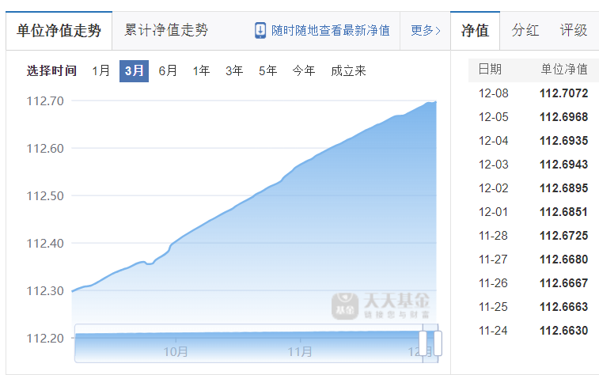Choose the 6月 time range

(168, 70)
